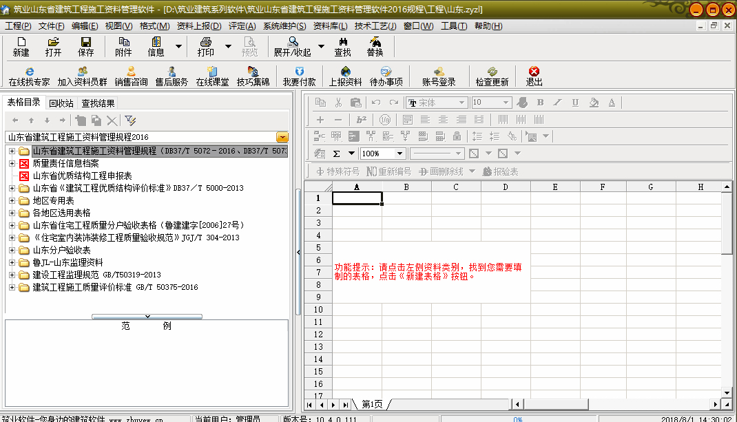
Task: Click the 保存 (Save) icon
Action: click(86, 47)
